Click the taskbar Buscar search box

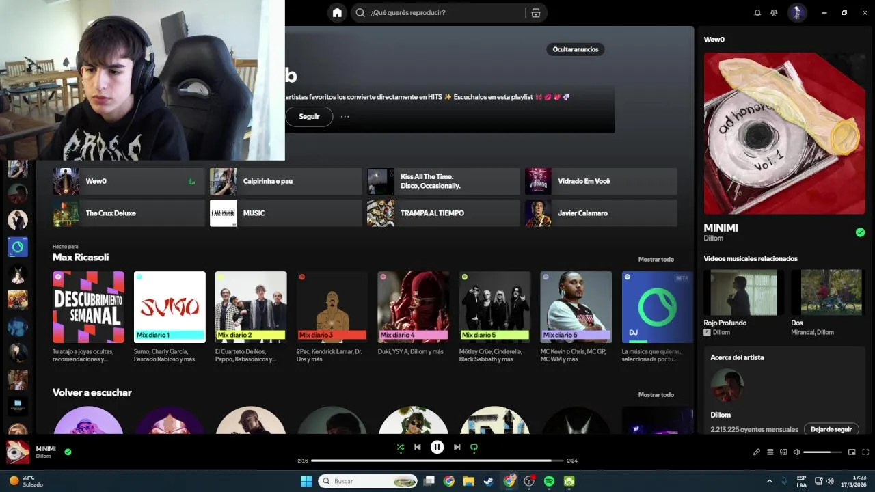(368, 481)
